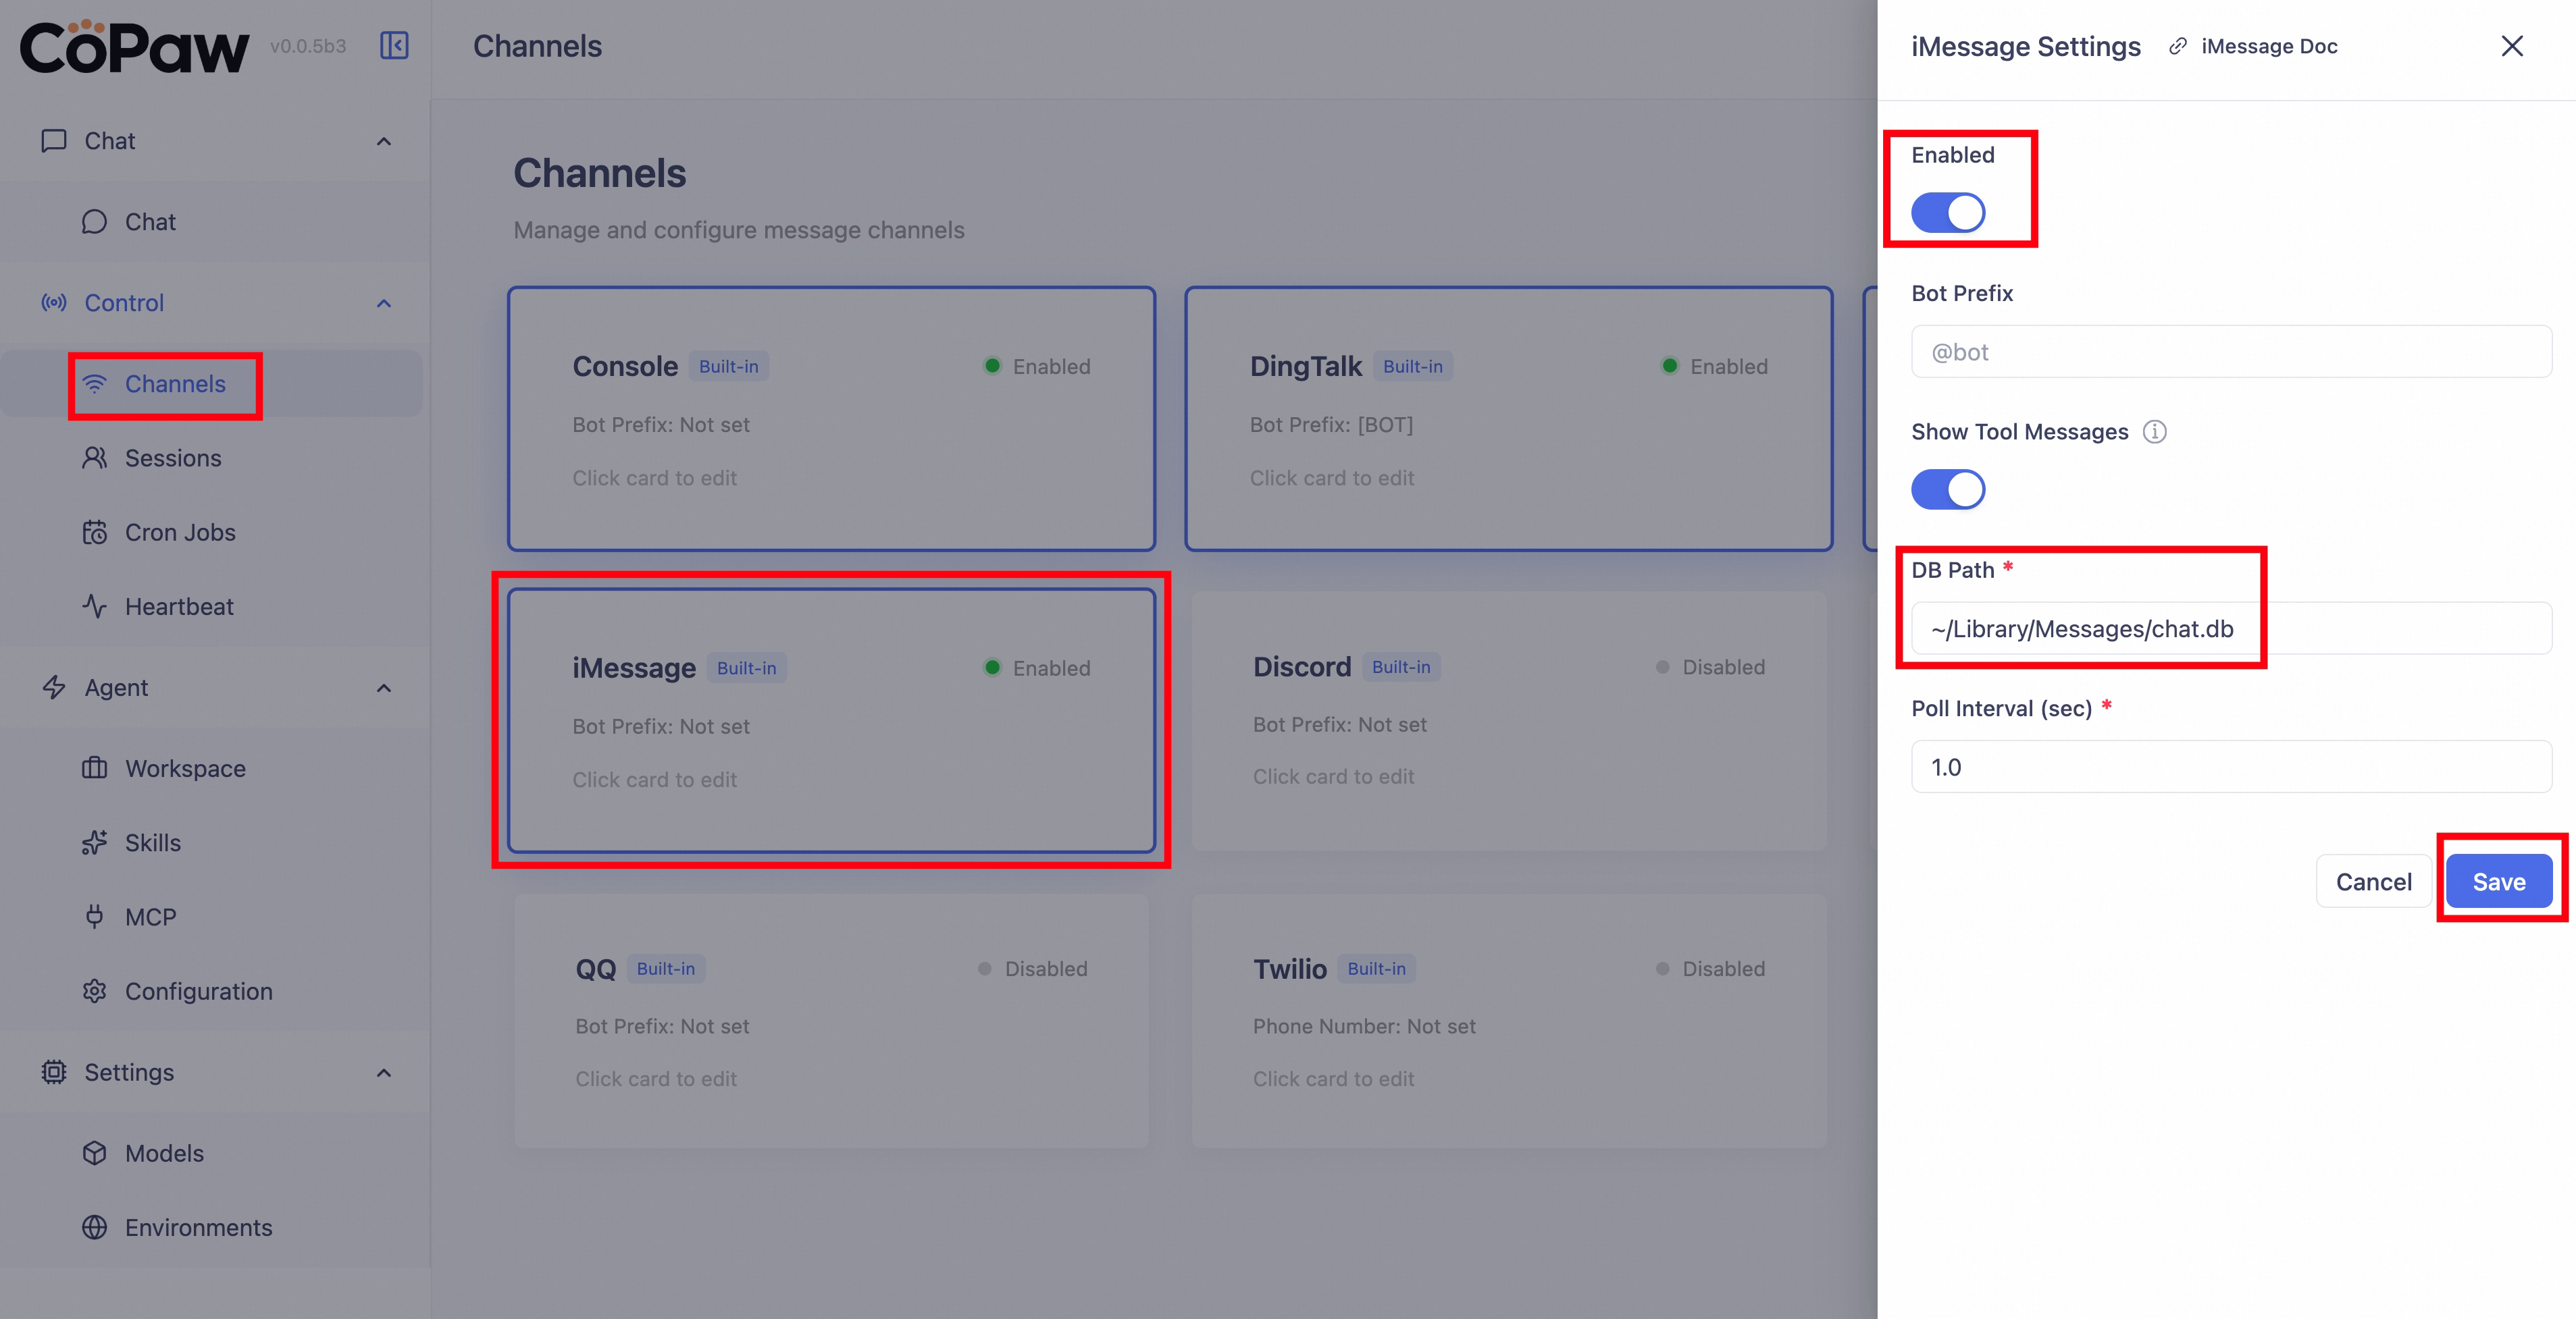Turn off the Show Tool Messages switch

point(1947,489)
